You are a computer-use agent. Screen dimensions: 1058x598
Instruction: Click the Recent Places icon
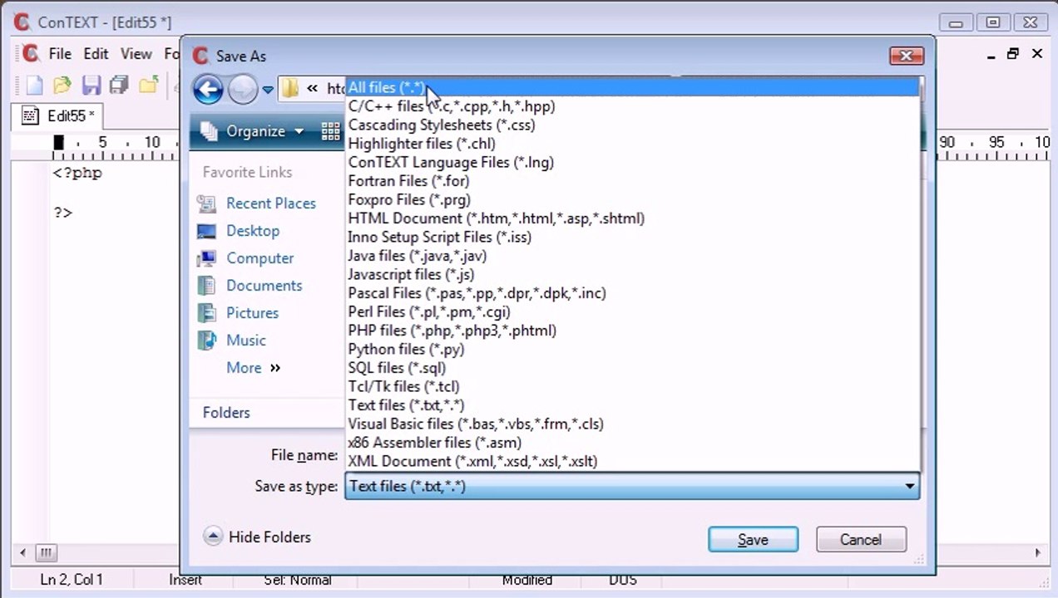[x=206, y=203]
